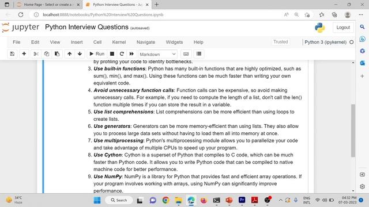Screen dimensions: 369x207
Task: Open the Kernel menu
Action: 119,42
